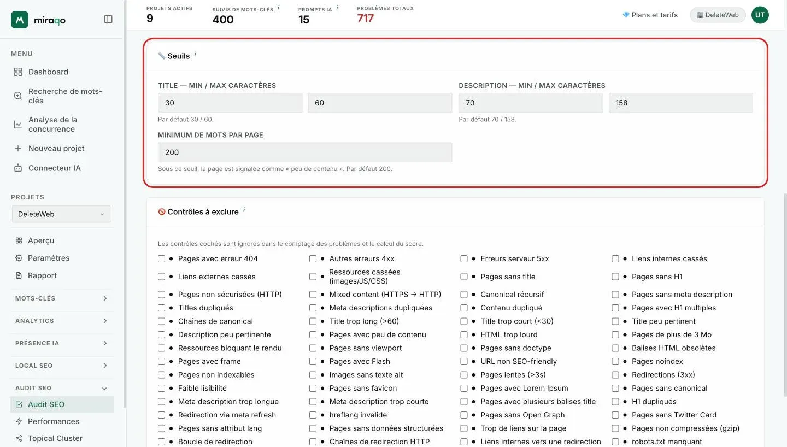This screenshot has width=787, height=447.
Task: Click the UT user avatar
Action: pyautogui.click(x=760, y=15)
